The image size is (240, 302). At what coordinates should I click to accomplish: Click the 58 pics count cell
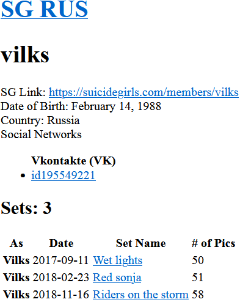coord(198,295)
